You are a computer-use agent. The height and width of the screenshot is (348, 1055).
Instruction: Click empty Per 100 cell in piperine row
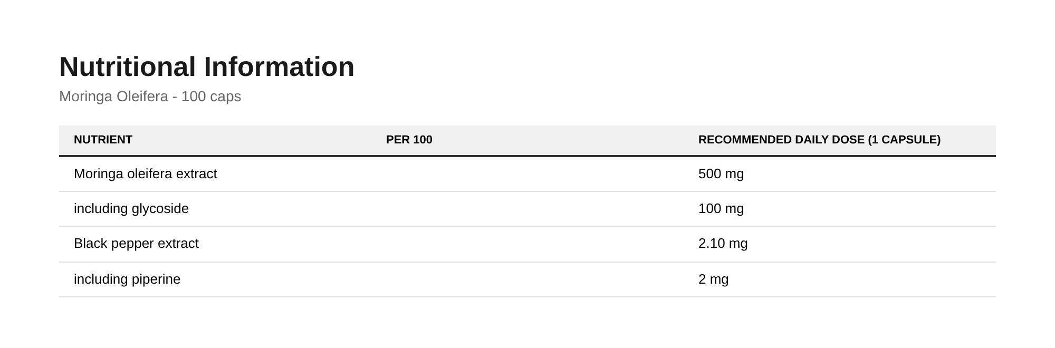pyautogui.click(x=527, y=279)
